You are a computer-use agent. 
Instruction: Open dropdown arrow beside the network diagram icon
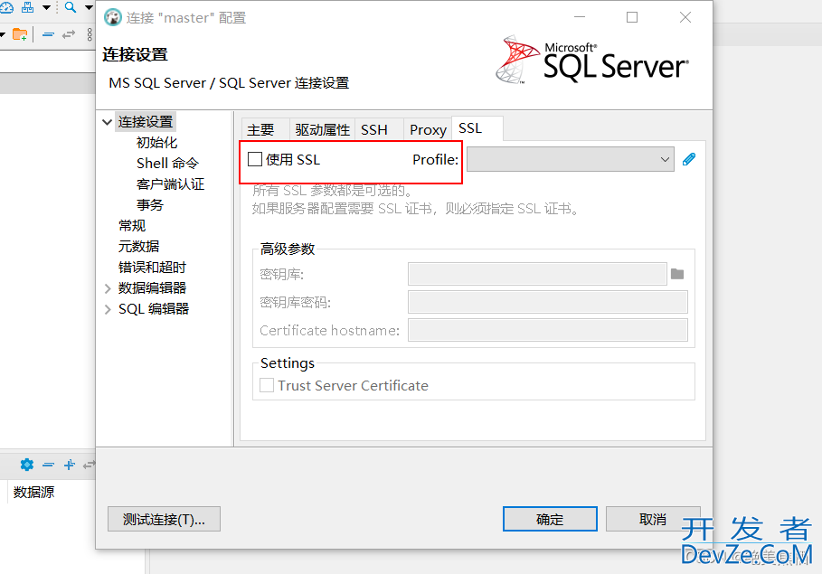(x=46, y=7)
